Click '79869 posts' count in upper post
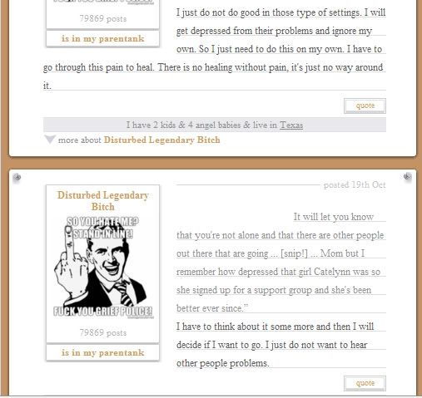Screen dimensions: 422x398 (x=103, y=18)
